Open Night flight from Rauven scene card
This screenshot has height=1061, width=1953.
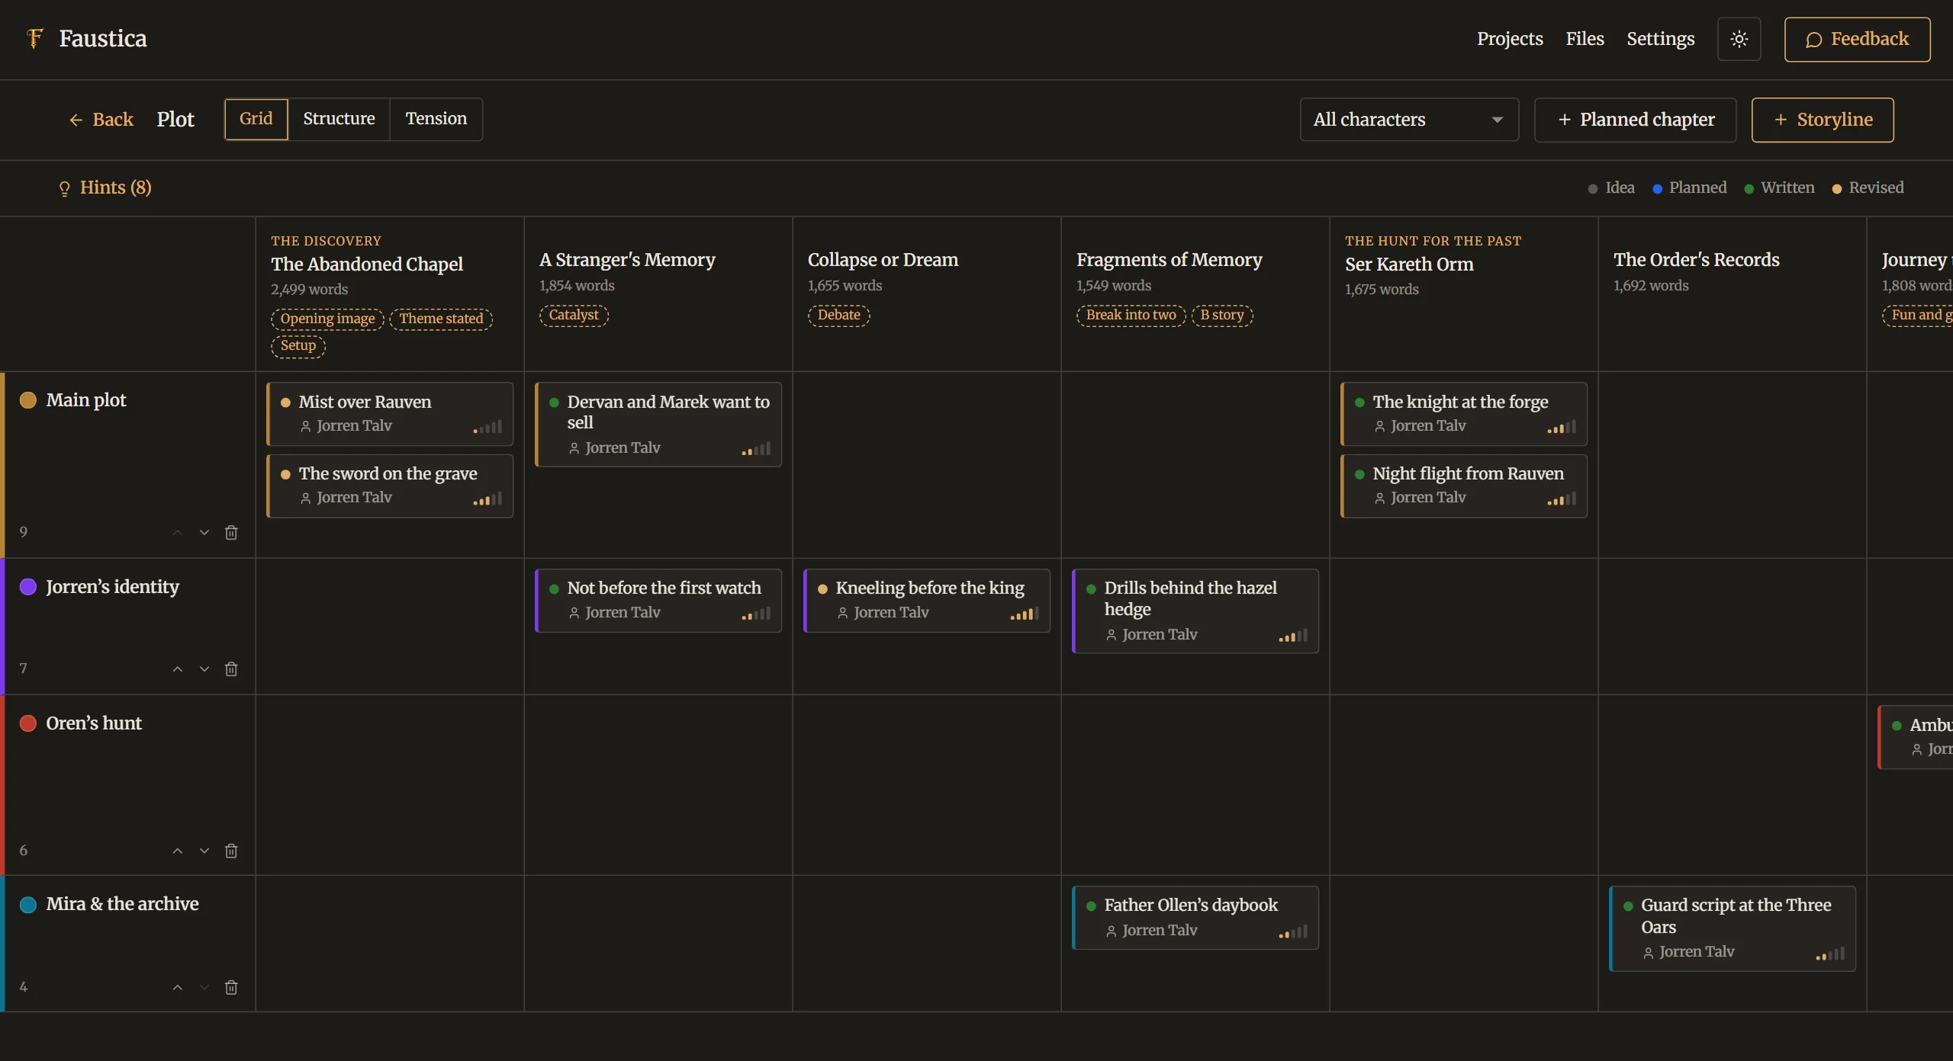(x=1464, y=486)
